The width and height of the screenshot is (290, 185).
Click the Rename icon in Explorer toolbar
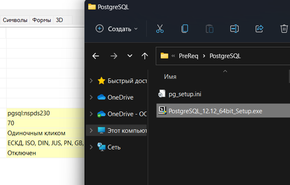(x=234, y=29)
